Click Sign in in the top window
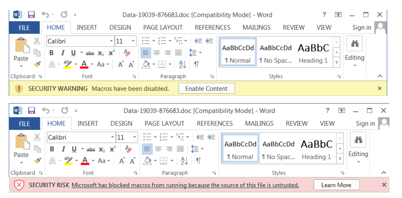This screenshot has width=402, height=198. point(362,28)
